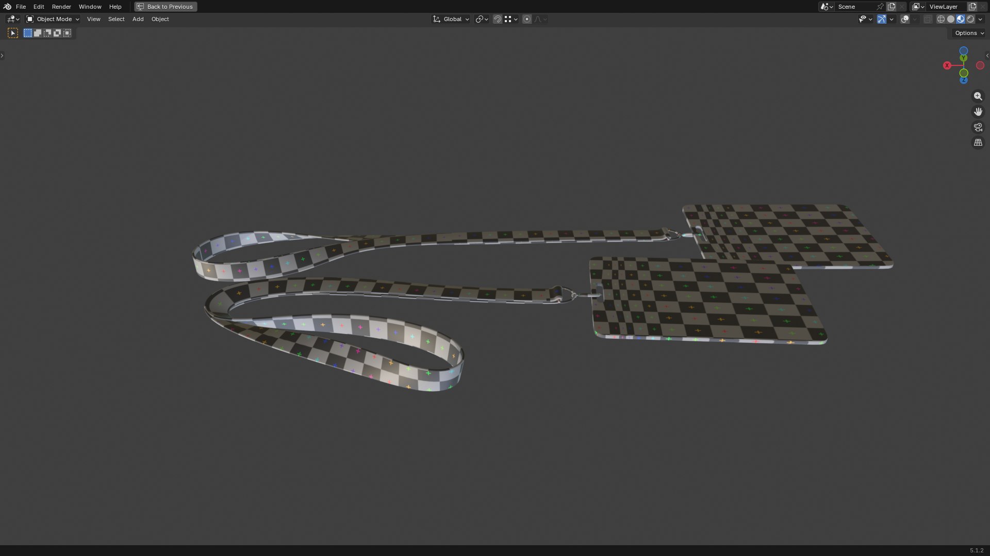Select rendered viewport shading mode
The width and height of the screenshot is (990, 556).
[x=970, y=19]
